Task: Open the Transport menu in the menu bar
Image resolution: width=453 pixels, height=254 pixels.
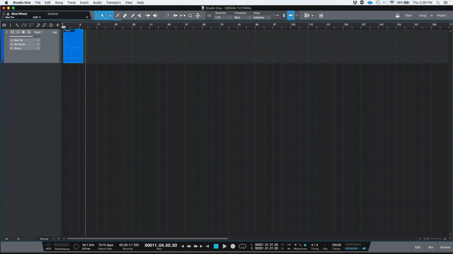Action: pos(113,3)
